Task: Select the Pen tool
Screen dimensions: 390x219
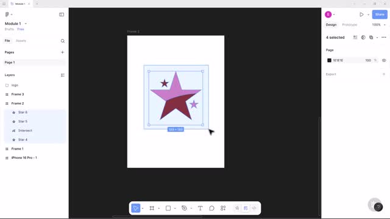Action: [x=184, y=208]
